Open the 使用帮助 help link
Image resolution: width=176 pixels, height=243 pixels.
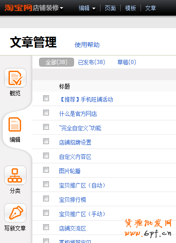point(87,45)
